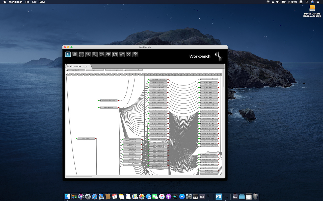
Task: Click the scale manager 1 breadcrumb button
Action: pyautogui.click(x=133, y=70)
